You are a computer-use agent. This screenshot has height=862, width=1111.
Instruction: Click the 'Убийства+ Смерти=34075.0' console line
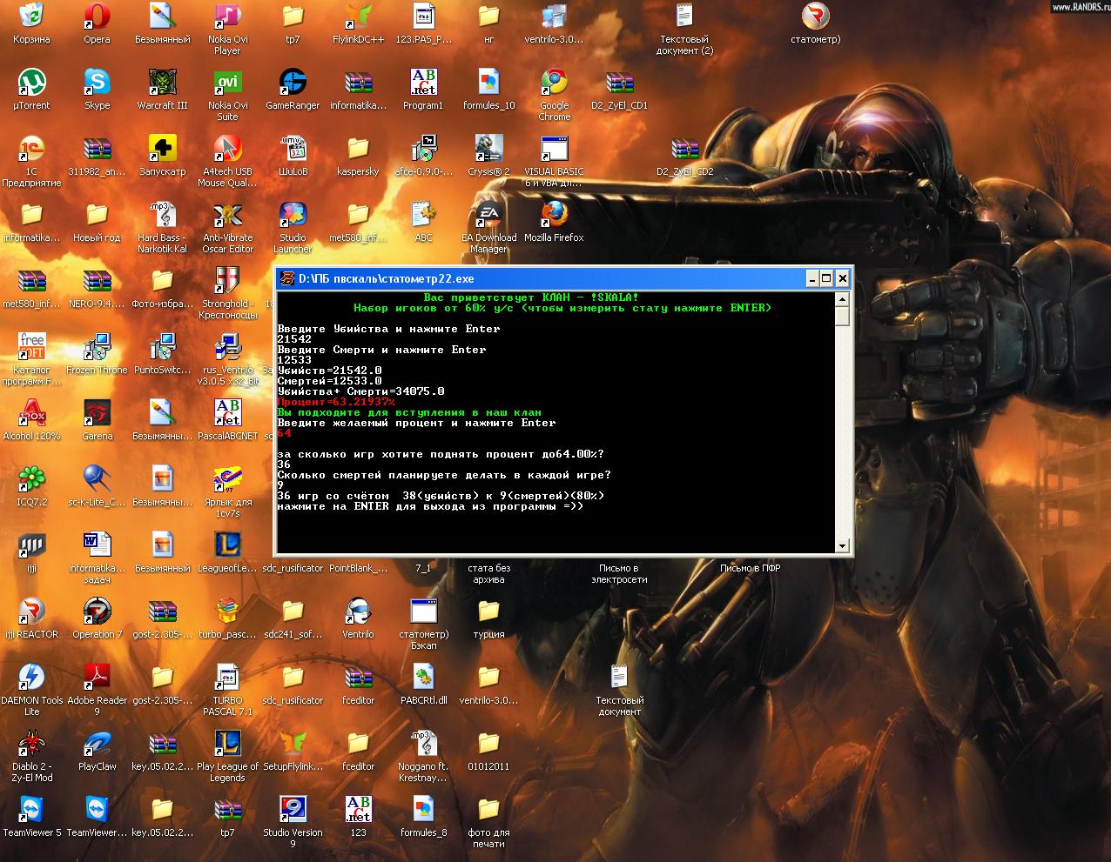[360, 391]
